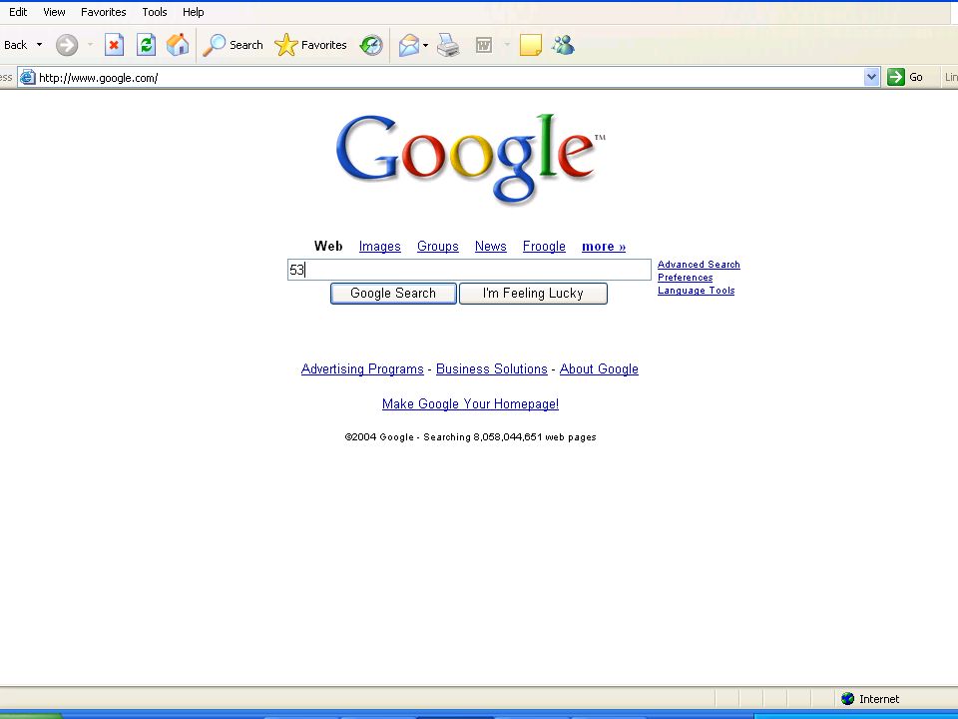Open the Favorites star toolbar button
The height and width of the screenshot is (719, 958).
point(310,45)
